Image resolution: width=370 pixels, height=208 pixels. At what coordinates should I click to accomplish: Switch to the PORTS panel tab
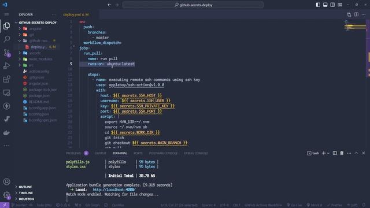point(138,153)
